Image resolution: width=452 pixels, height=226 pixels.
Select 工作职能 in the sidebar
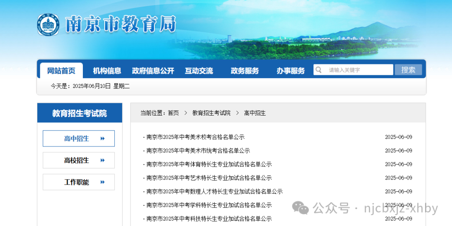79,182
